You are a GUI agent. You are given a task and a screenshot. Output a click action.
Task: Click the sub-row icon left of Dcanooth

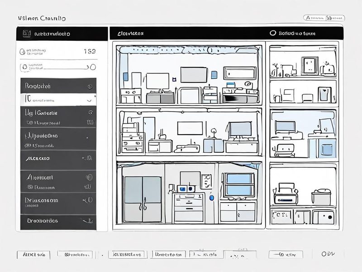[x=30, y=187]
